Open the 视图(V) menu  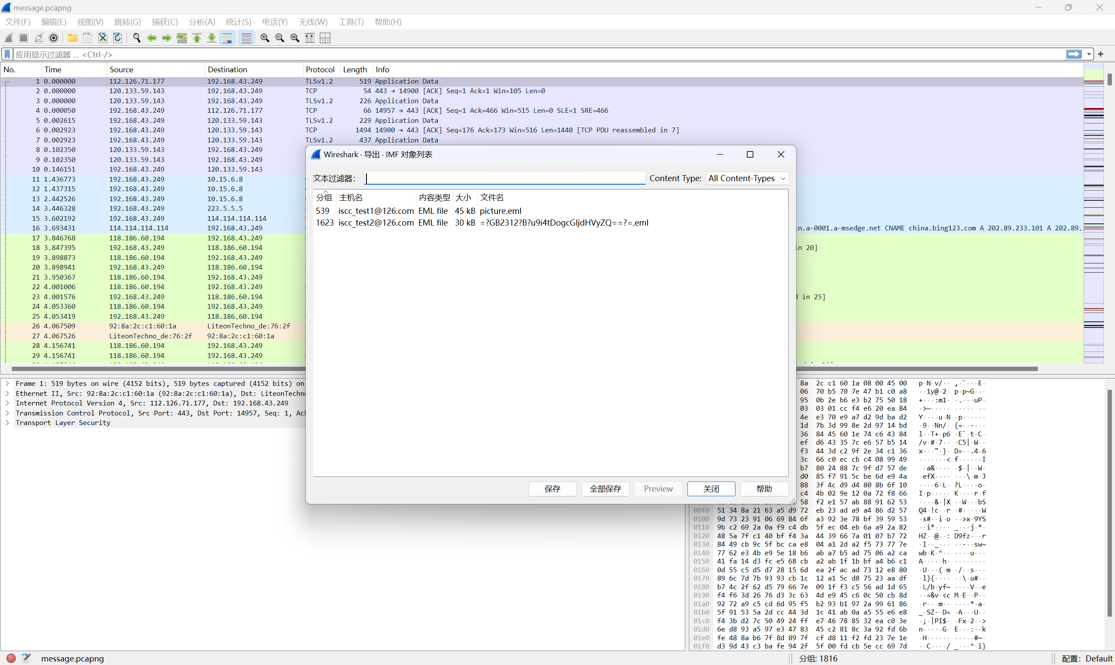(90, 22)
